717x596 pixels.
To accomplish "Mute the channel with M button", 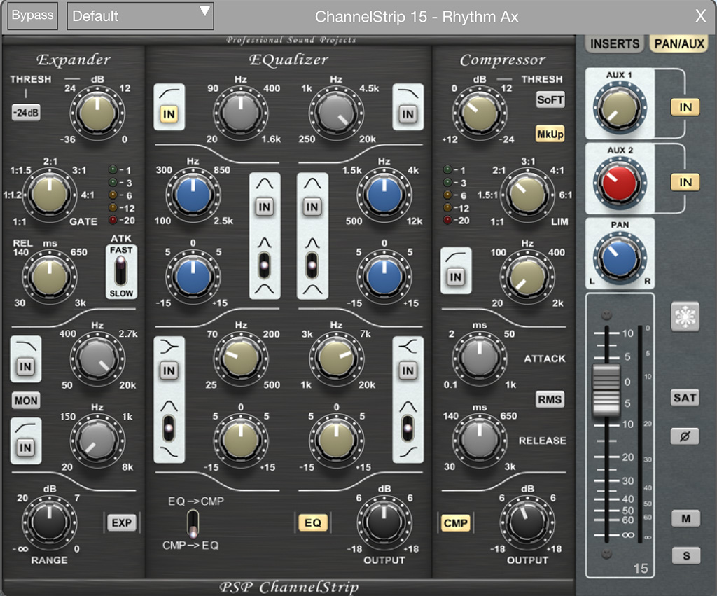I will point(685,519).
